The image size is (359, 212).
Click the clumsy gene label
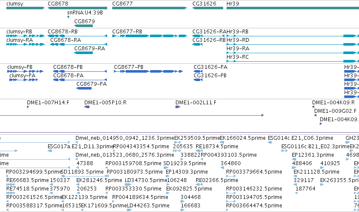(15, 4)
